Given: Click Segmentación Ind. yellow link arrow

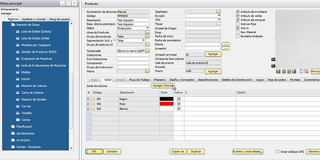Looking at the screenshot, I should click(x=114, y=40).
